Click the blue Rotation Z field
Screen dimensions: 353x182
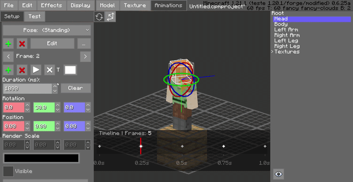click(75, 108)
